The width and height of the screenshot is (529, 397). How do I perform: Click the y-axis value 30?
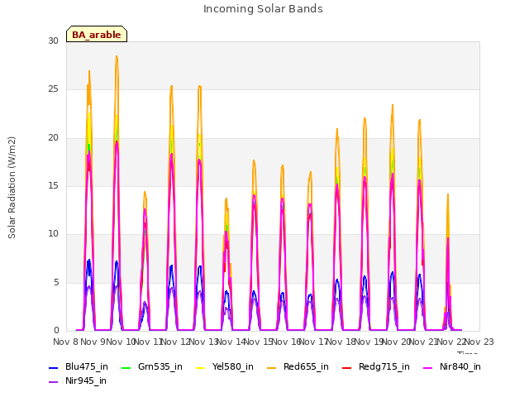pos(53,41)
